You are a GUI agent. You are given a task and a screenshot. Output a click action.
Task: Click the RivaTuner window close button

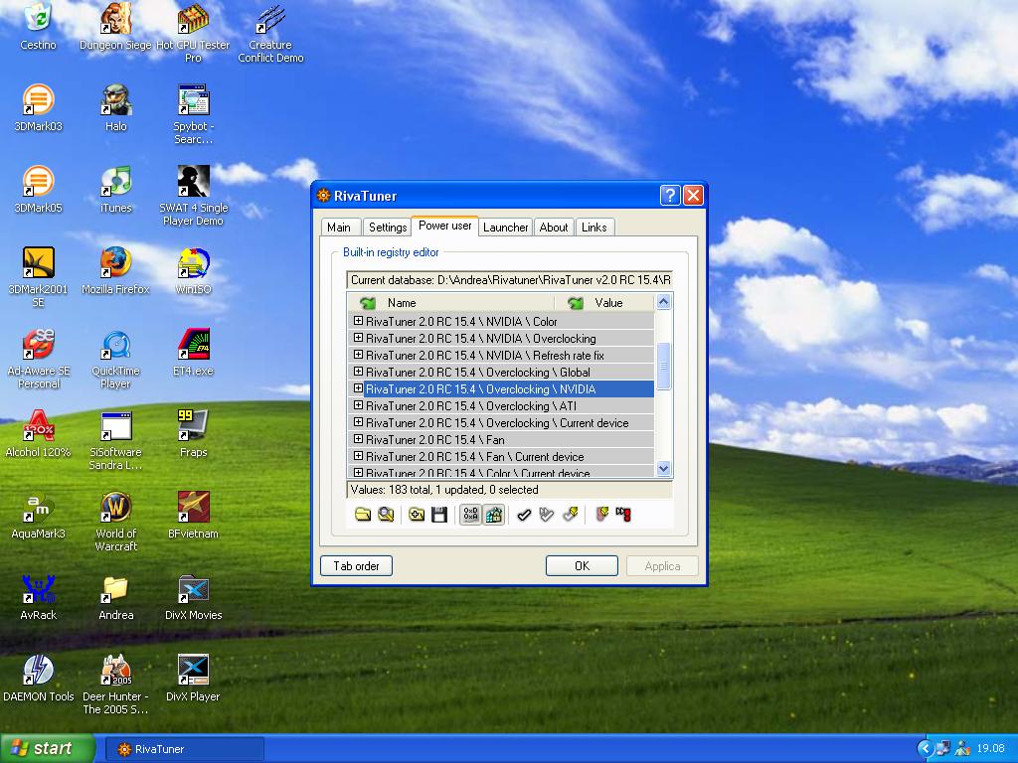click(x=693, y=196)
